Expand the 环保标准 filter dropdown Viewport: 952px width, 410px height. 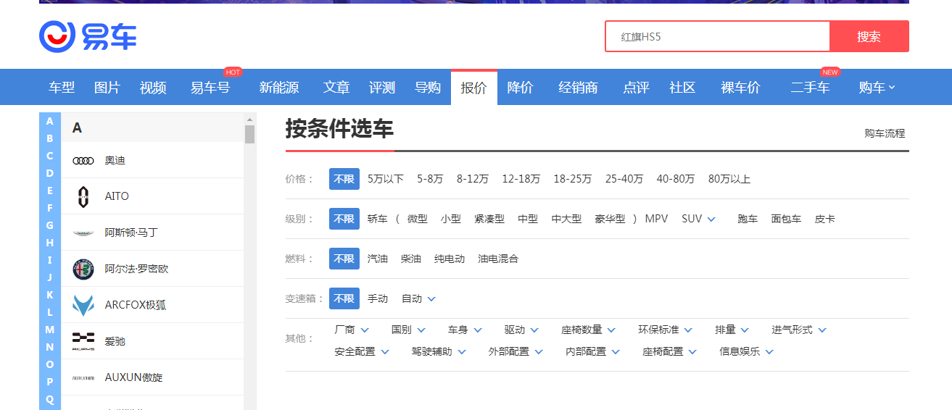click(x=666, y=330)
